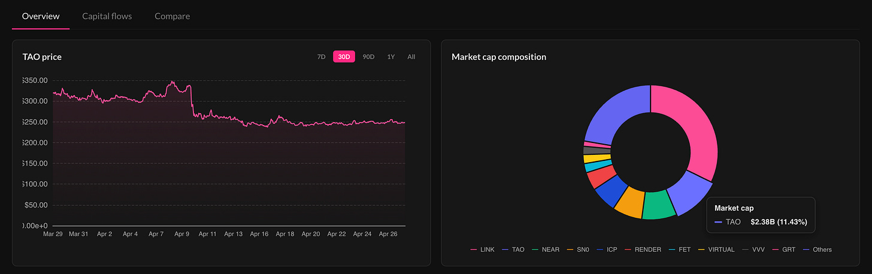Image resolution: width=872 pixels, height=274 pixels.
Task: Open the Compare tab
Action: (172, 16)
